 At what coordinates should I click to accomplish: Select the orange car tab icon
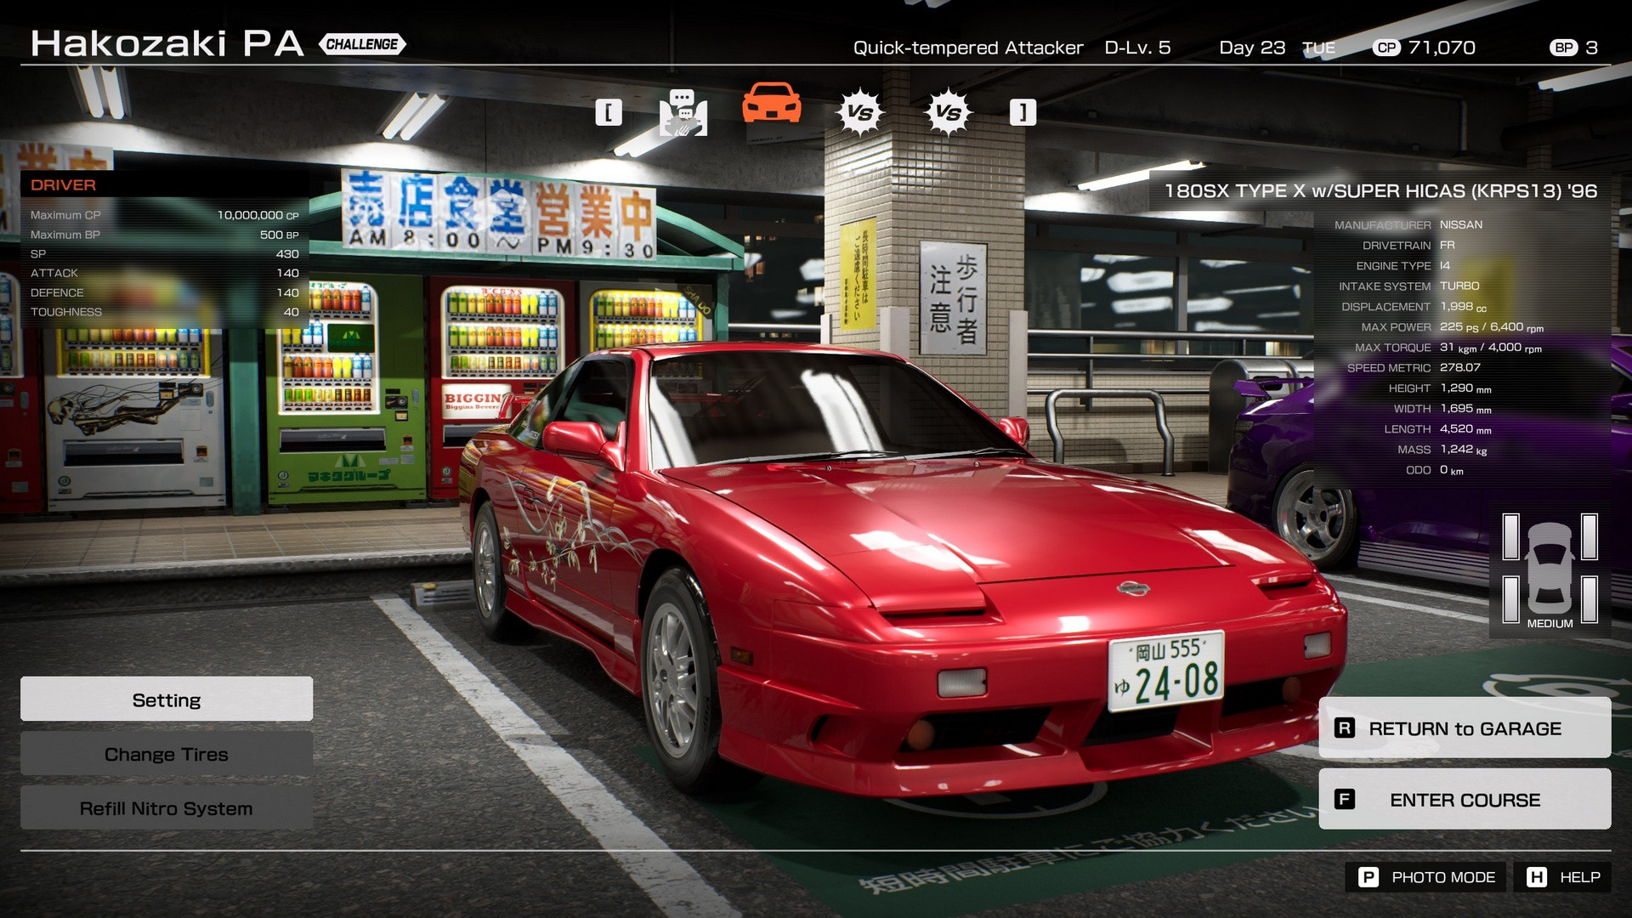tap(771, 104)
